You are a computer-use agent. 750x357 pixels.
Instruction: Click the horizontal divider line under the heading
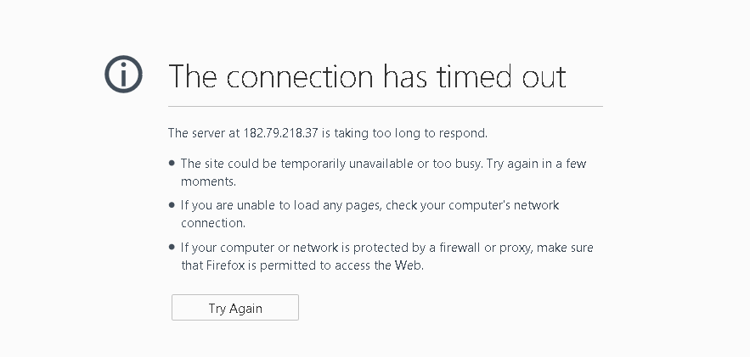point(385,107)
